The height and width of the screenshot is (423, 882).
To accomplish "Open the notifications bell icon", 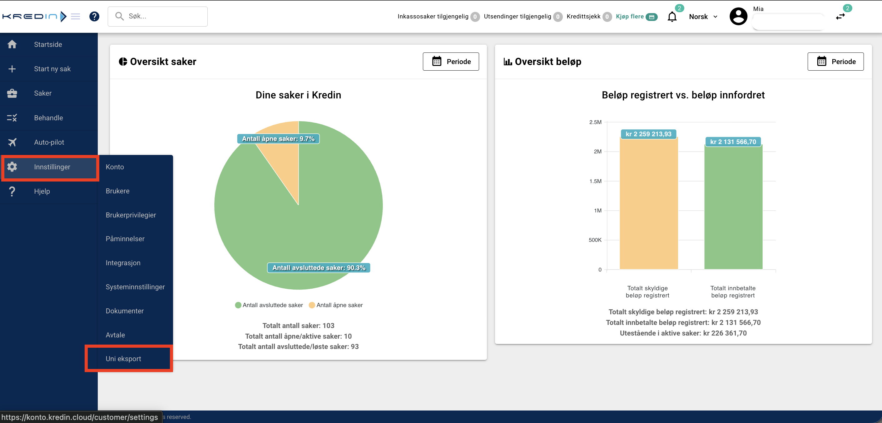I will [672, 17].
